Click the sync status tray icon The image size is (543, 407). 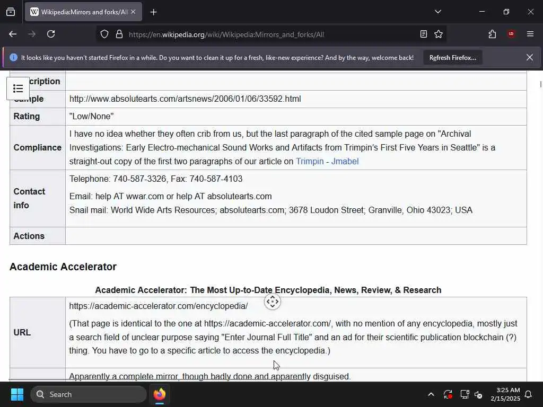pyautogui.click(x=448, y=394)
